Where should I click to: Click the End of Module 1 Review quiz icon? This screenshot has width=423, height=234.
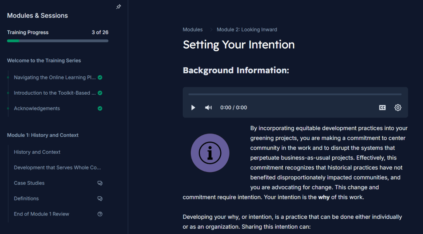[x=100, y=214]
